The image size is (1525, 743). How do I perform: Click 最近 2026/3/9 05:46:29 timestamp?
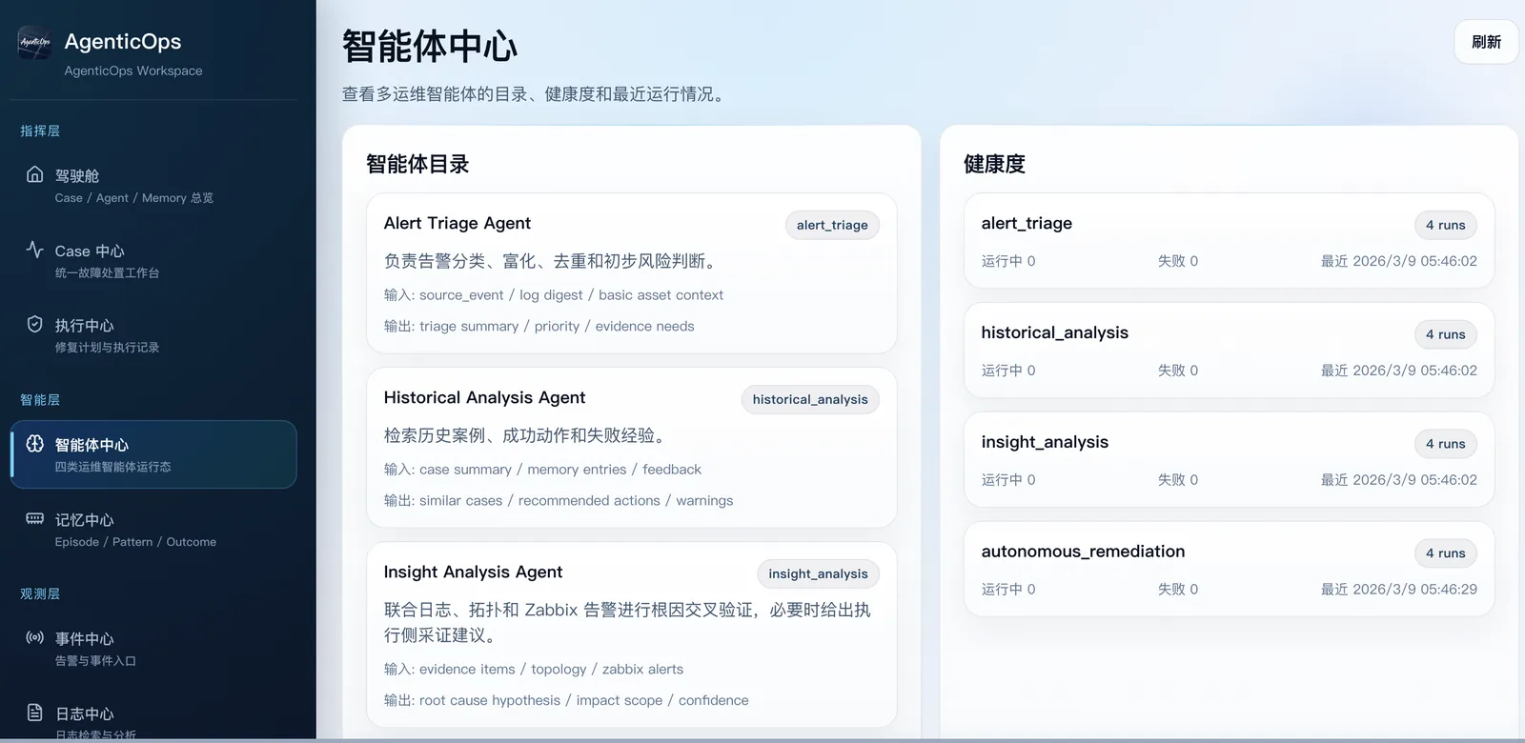[x=1398, y=590]
